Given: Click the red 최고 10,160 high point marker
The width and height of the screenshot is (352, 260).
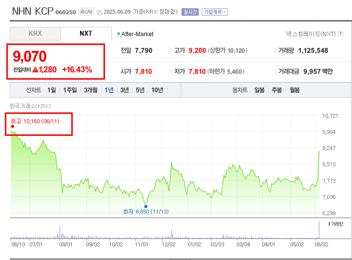Looking at the screenshot, I should [13, 126].
